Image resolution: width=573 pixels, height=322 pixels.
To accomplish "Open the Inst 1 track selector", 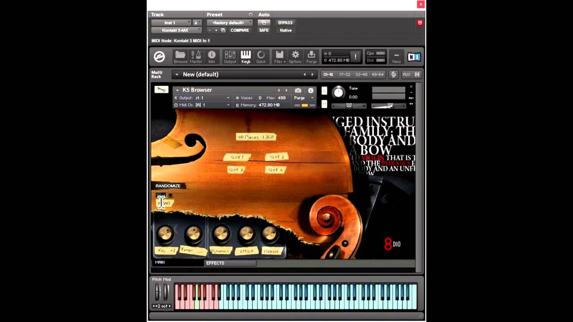I will (171, 22).
